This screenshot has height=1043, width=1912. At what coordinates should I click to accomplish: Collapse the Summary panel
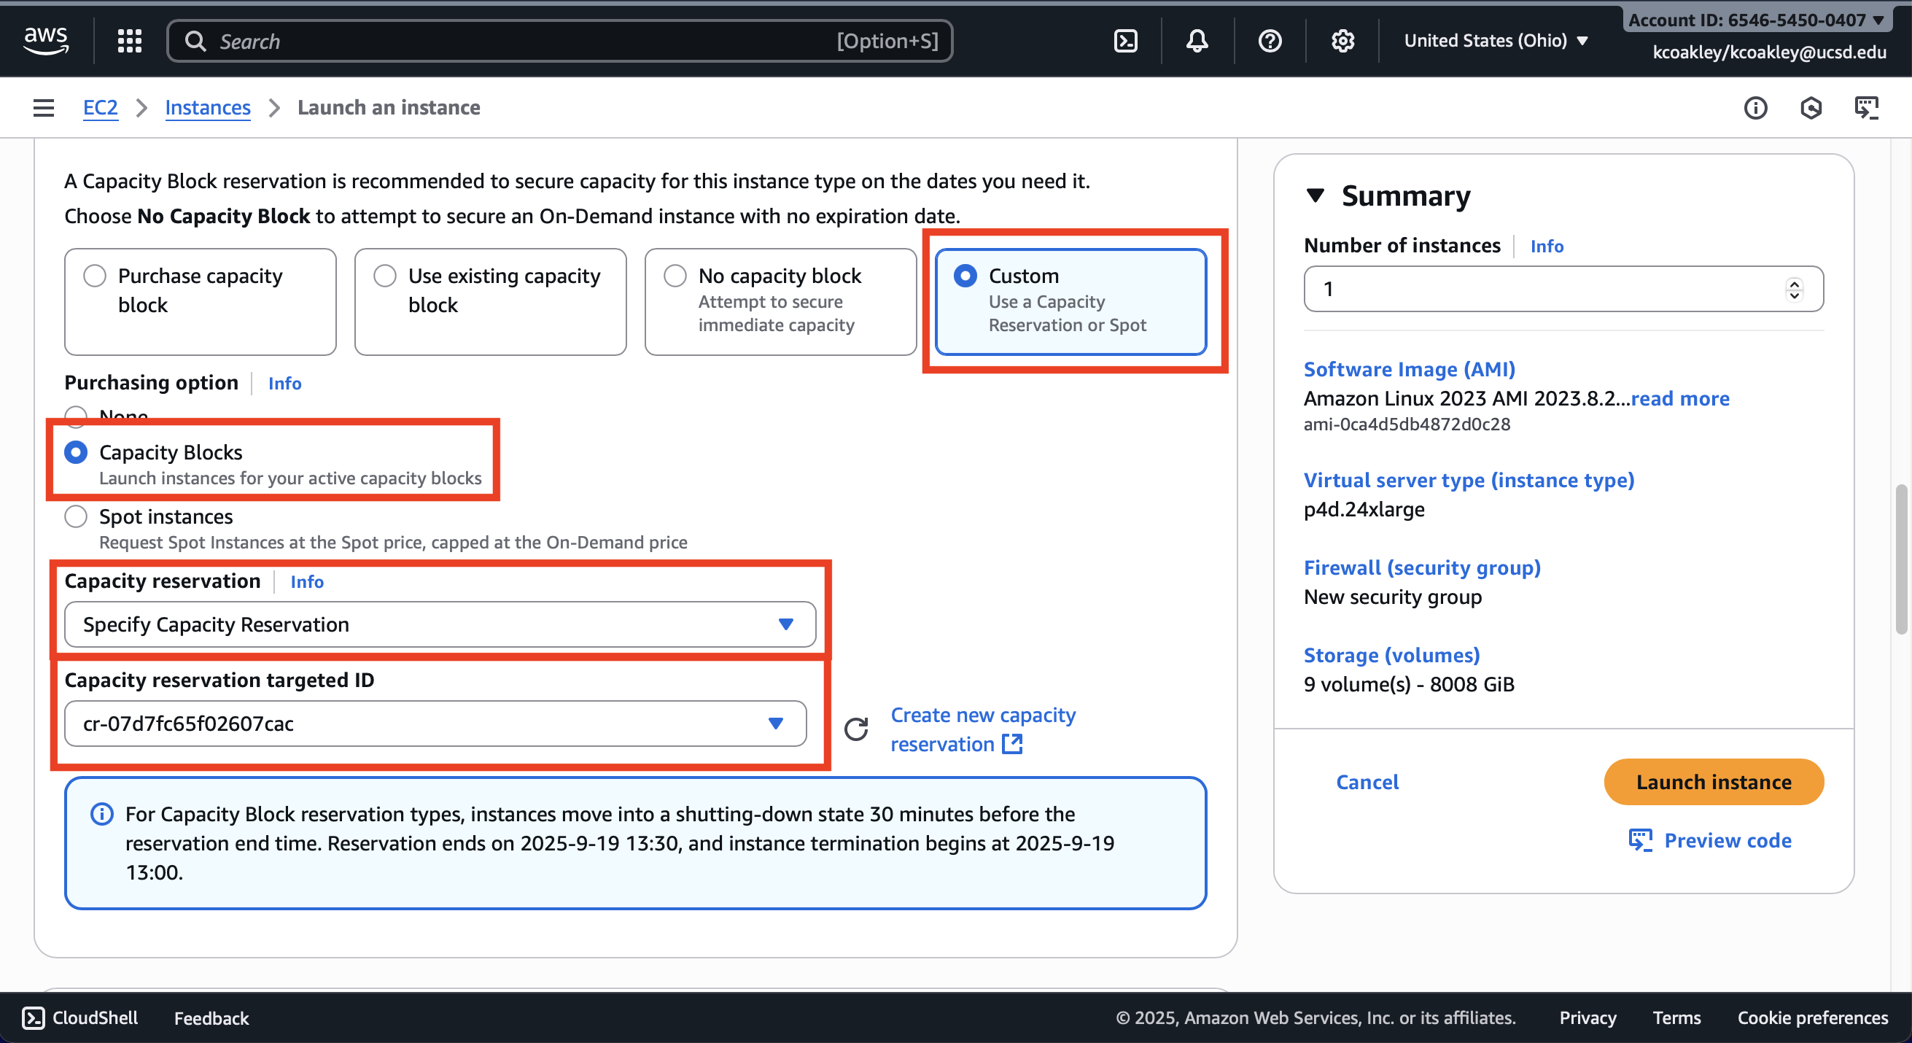tap(1316, 195)
